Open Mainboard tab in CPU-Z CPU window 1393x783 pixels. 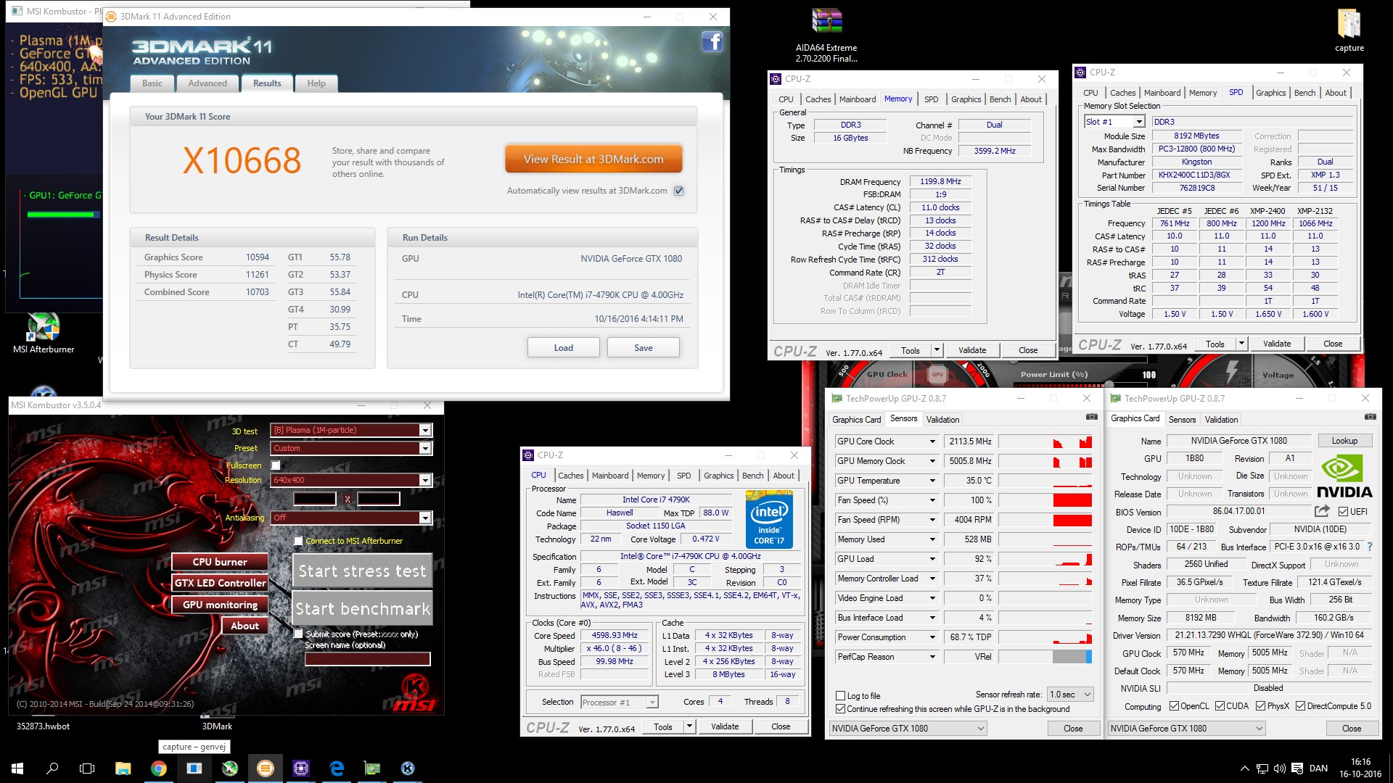610,476
